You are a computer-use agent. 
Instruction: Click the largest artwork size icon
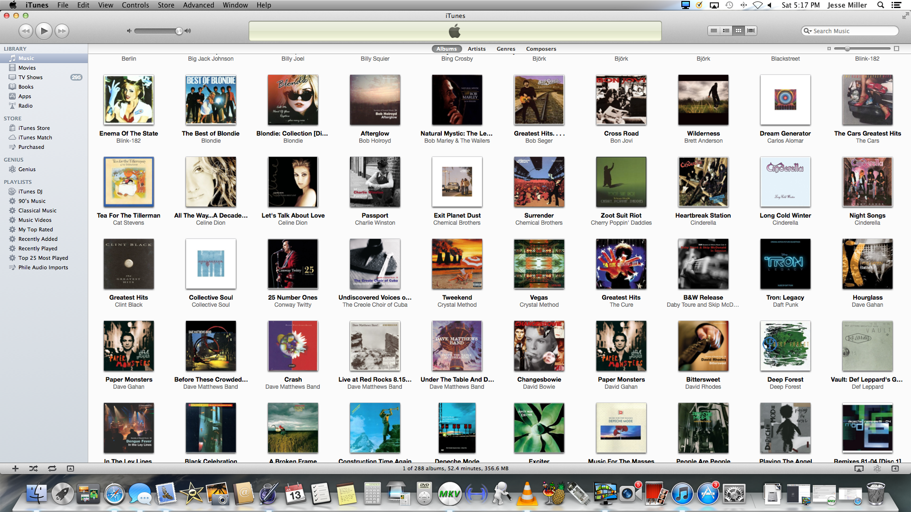coord(896,48)
